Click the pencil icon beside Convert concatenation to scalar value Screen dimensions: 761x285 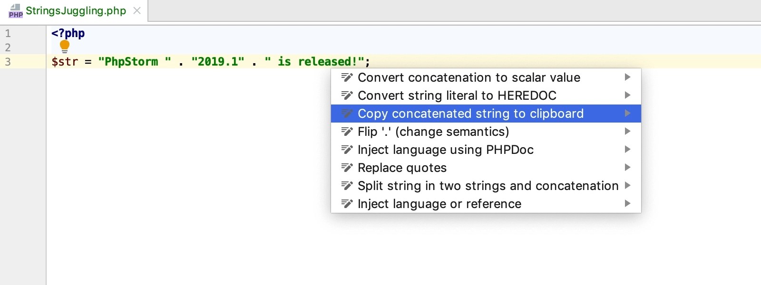(347, 77)
